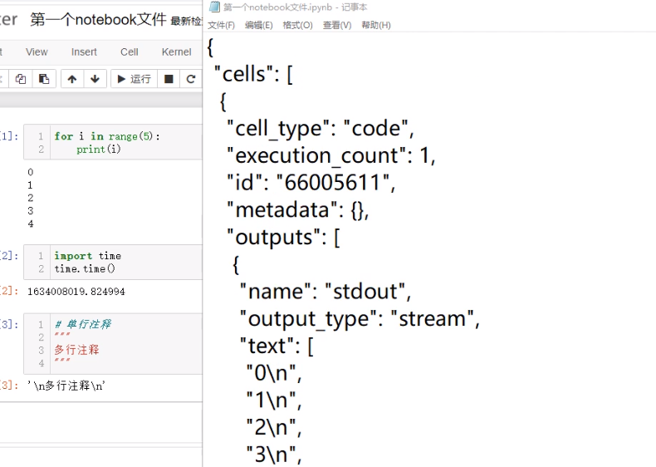Move the cell down with the down arrow icon
656x467 pixels.
(95, 79)
